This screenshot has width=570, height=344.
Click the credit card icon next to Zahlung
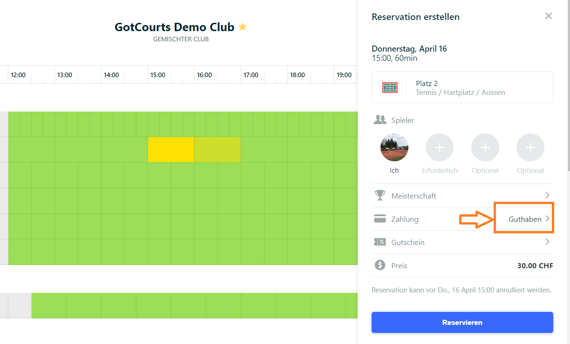[380, 219]
